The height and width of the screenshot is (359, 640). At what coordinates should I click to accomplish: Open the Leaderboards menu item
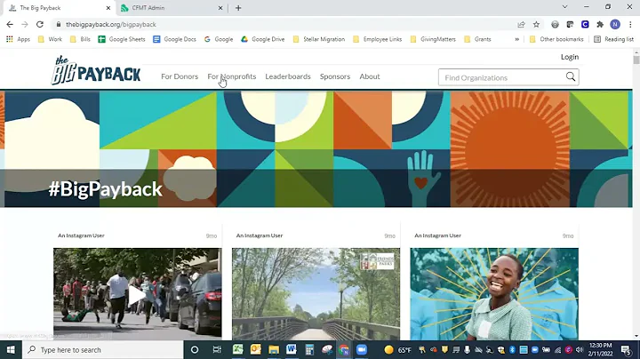point(288,76)
